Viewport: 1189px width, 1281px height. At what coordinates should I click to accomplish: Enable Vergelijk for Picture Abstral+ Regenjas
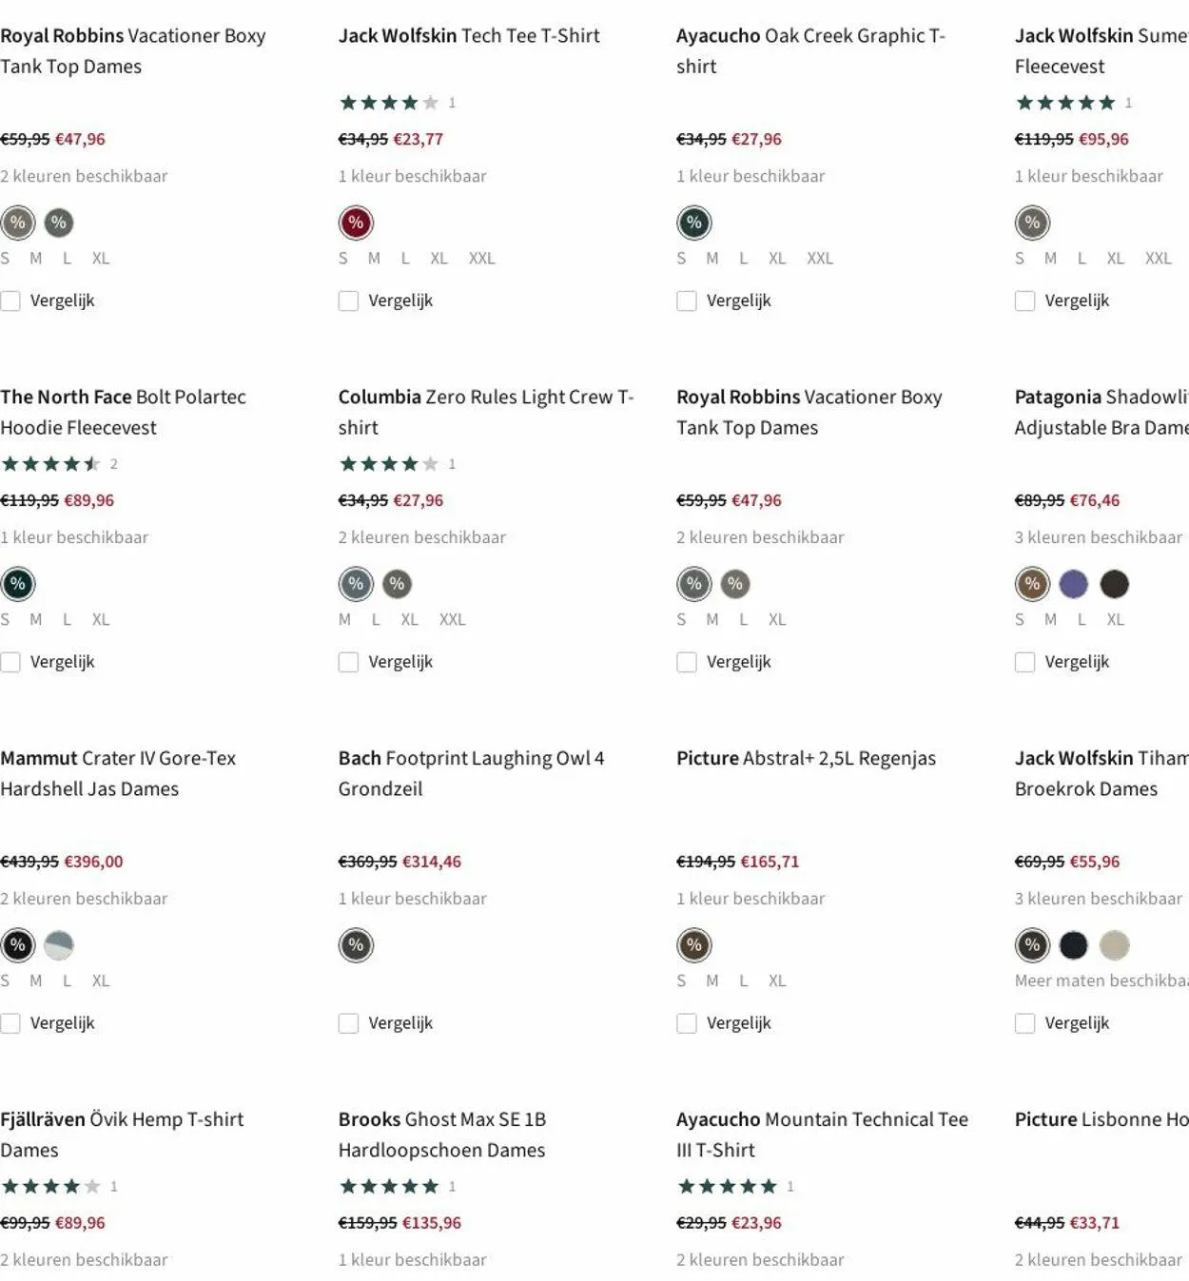[687, 1023]
